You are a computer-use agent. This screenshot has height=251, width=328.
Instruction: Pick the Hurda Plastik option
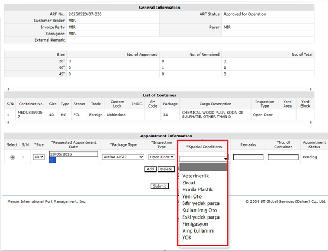197,190
